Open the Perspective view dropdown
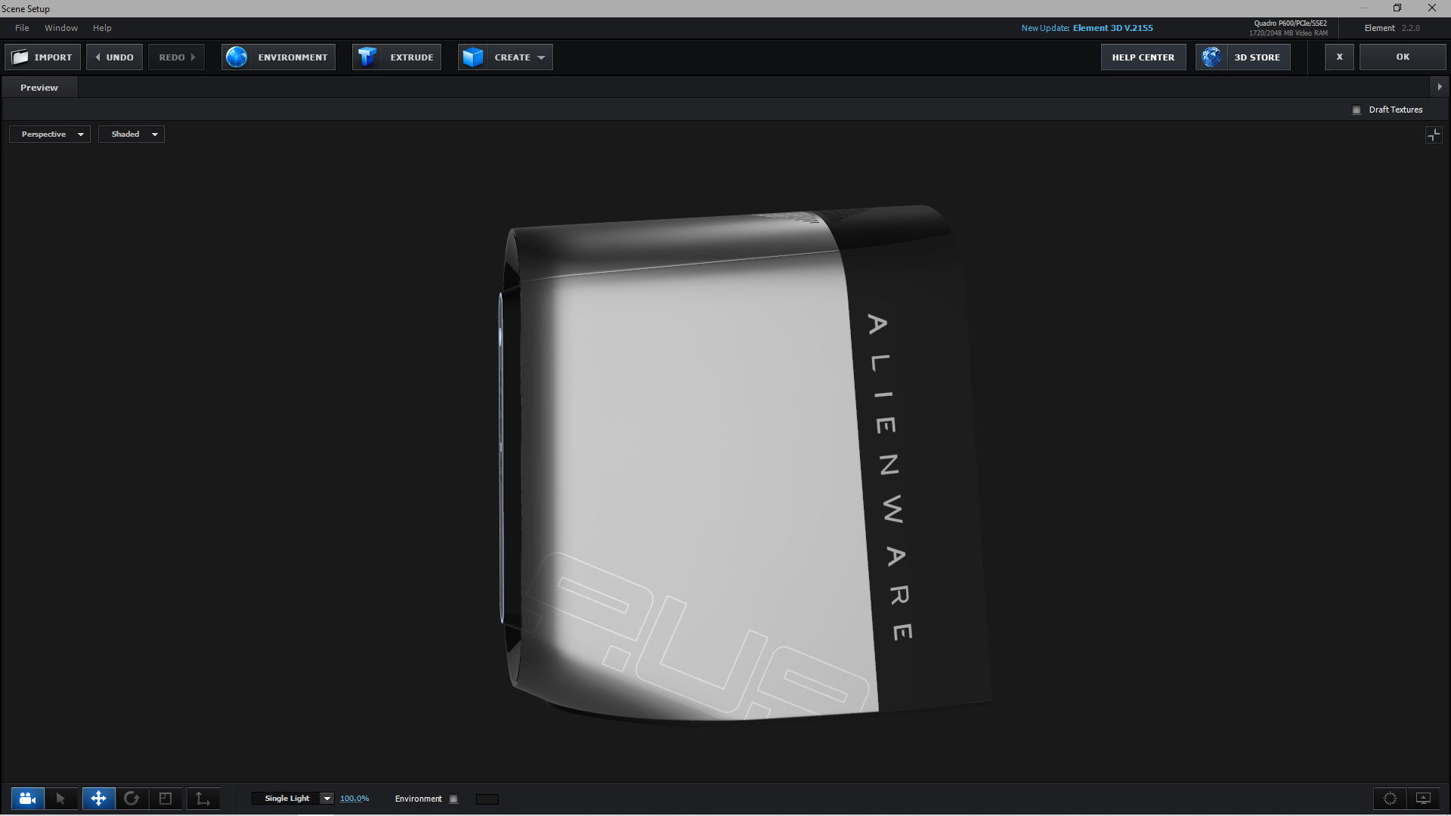This screenshot has height=816, width=1451. pos(50,134)
